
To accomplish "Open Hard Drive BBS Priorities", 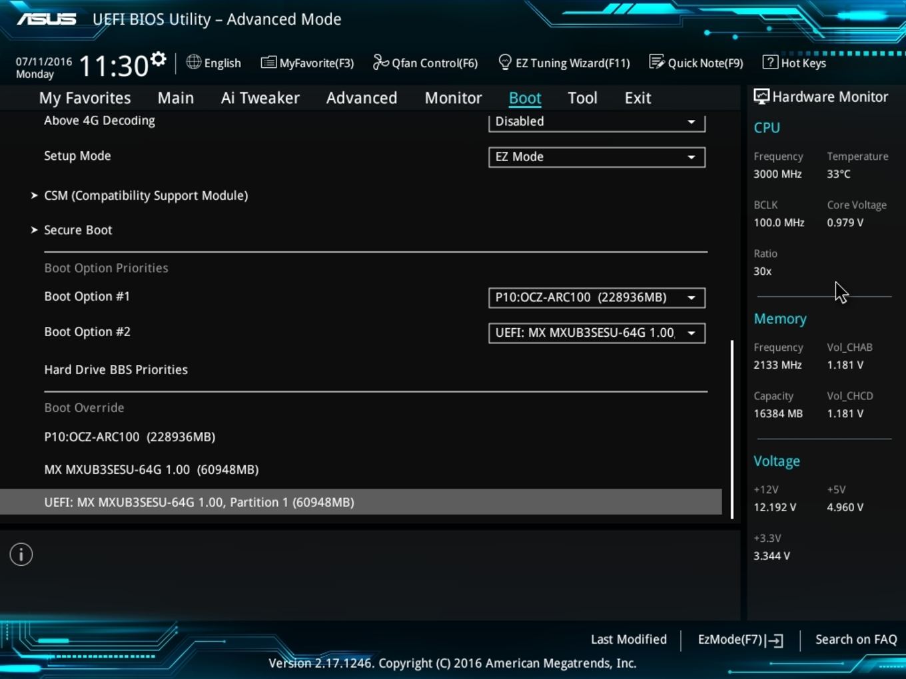I will pos(116,369).
